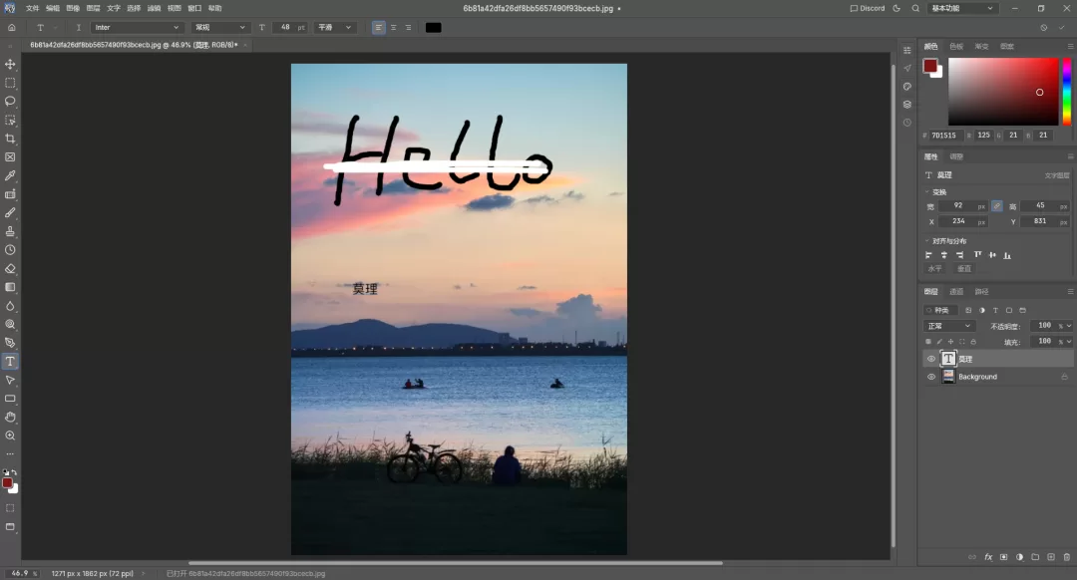Select the Rectangular Marquee tool
The image size is (1077, 580).
click(x=10, y=83)
